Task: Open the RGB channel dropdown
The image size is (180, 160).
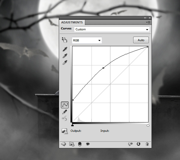Action: coord(87,40)
